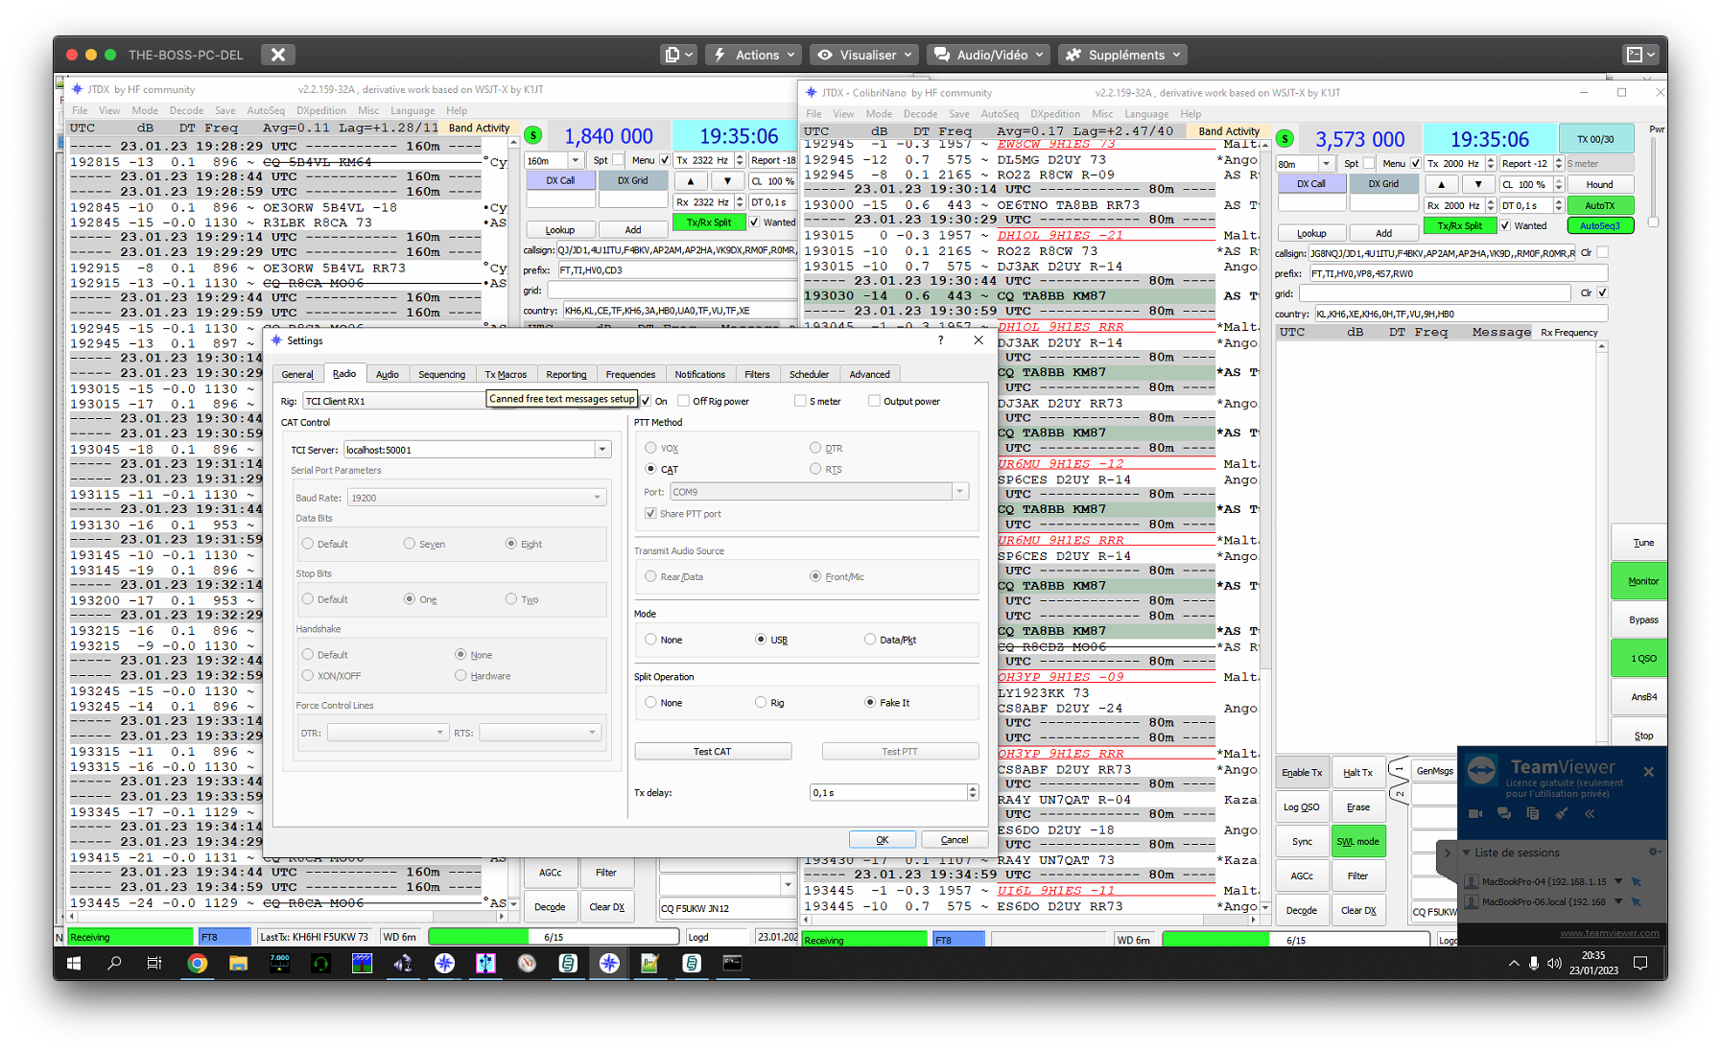Open Task View on taskbar
Image resolution: width=1721 pixels, height=1051 pixels.
(x=154, y=963)
